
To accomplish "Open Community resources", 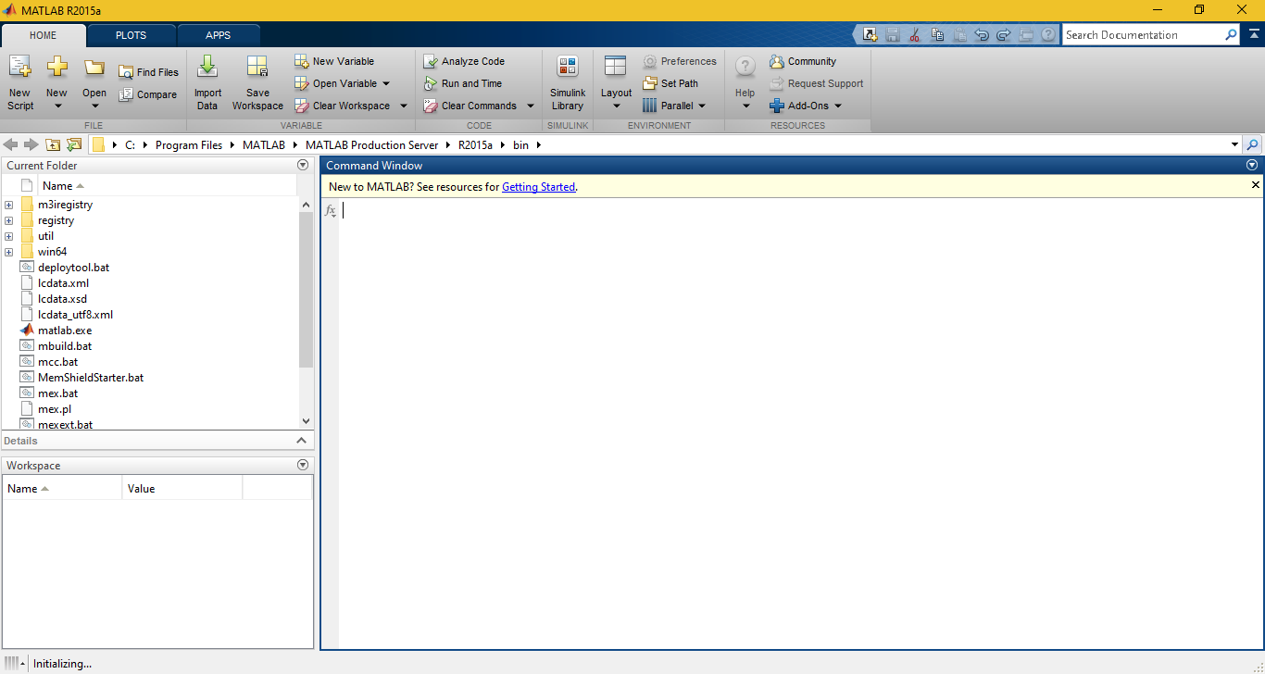I will click(803, 61).
